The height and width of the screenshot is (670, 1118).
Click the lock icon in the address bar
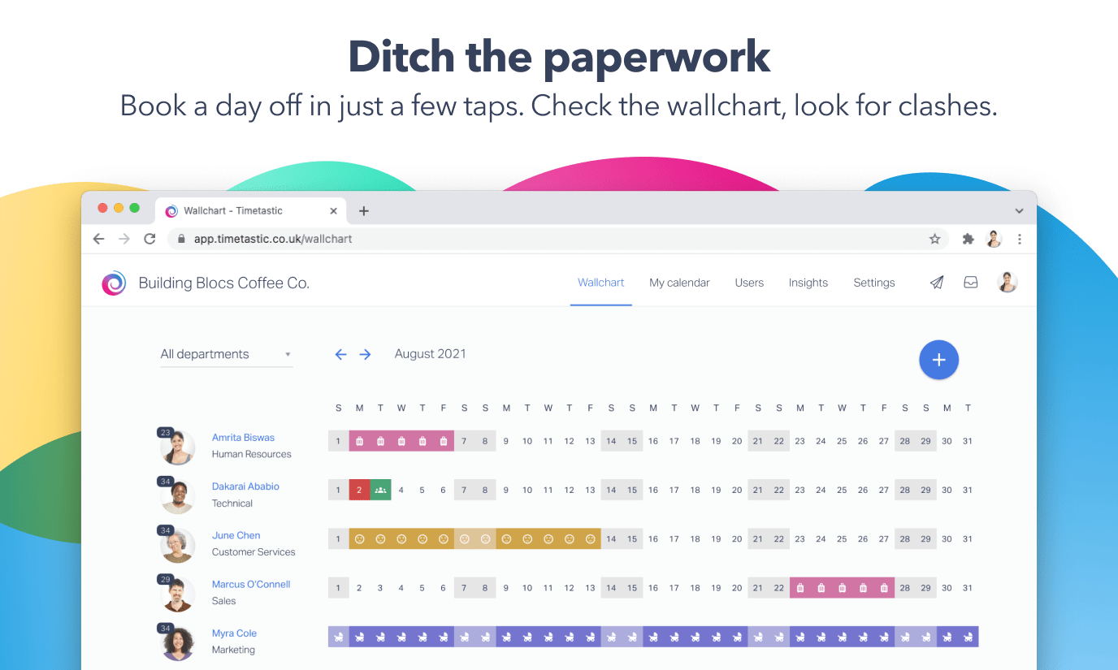(x=181, y=239)
